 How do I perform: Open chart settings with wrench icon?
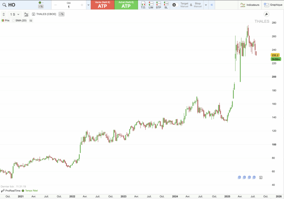tap(267, 14)
